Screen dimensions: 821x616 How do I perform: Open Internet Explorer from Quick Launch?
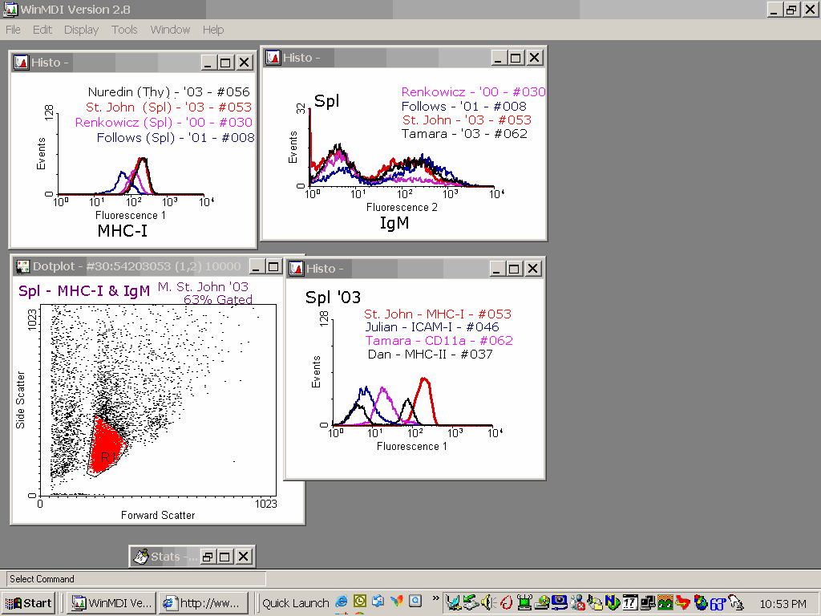(342, 602)
